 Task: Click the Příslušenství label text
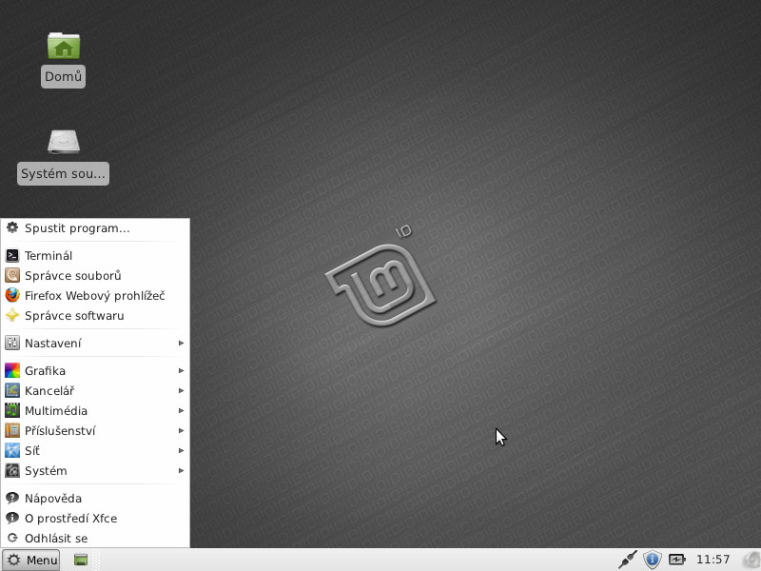pyautogui.click(x=60, y=431)
